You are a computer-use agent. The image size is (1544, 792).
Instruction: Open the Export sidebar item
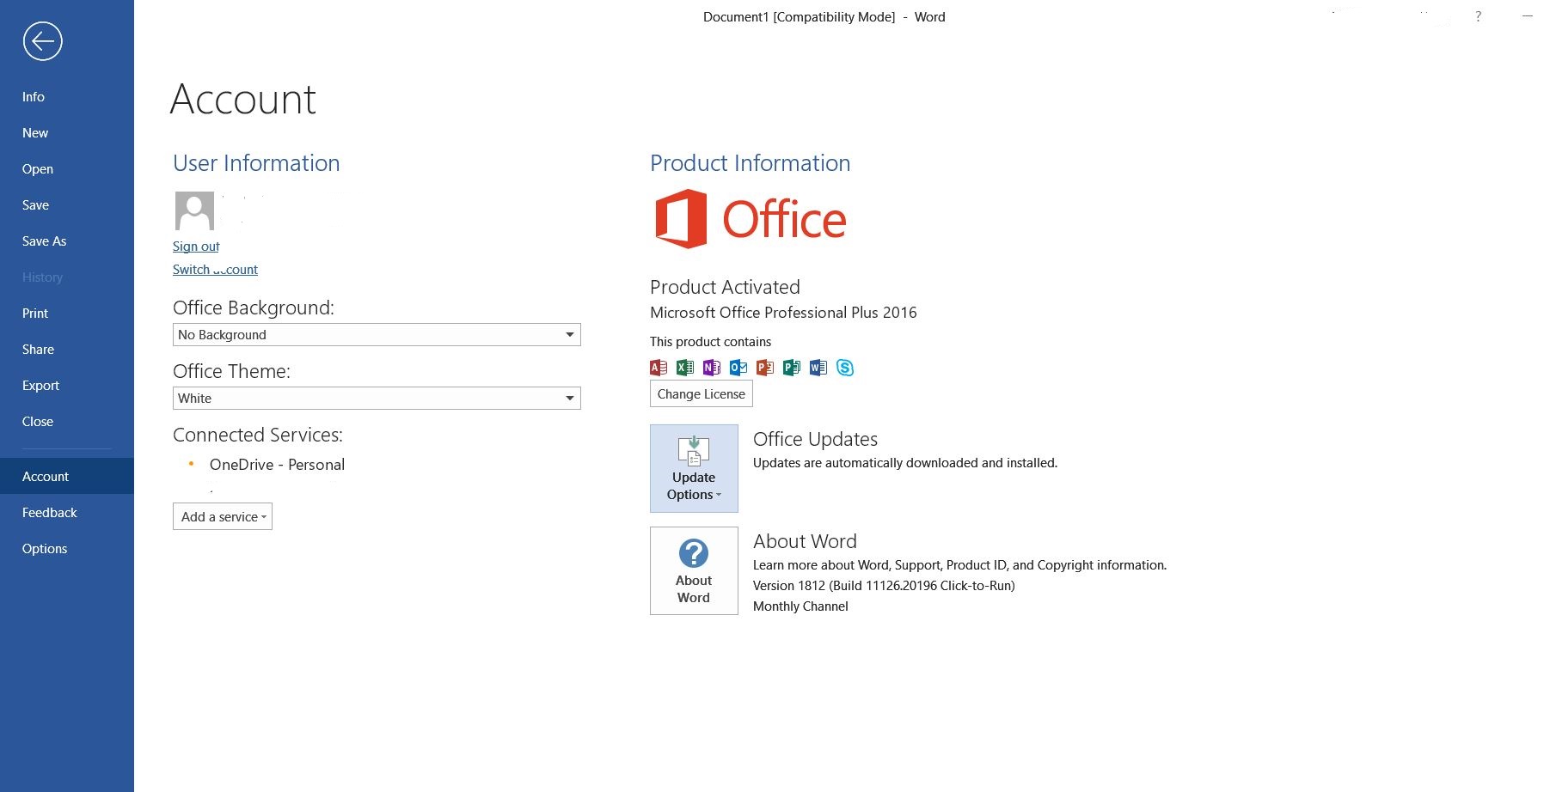click(67, 386)
